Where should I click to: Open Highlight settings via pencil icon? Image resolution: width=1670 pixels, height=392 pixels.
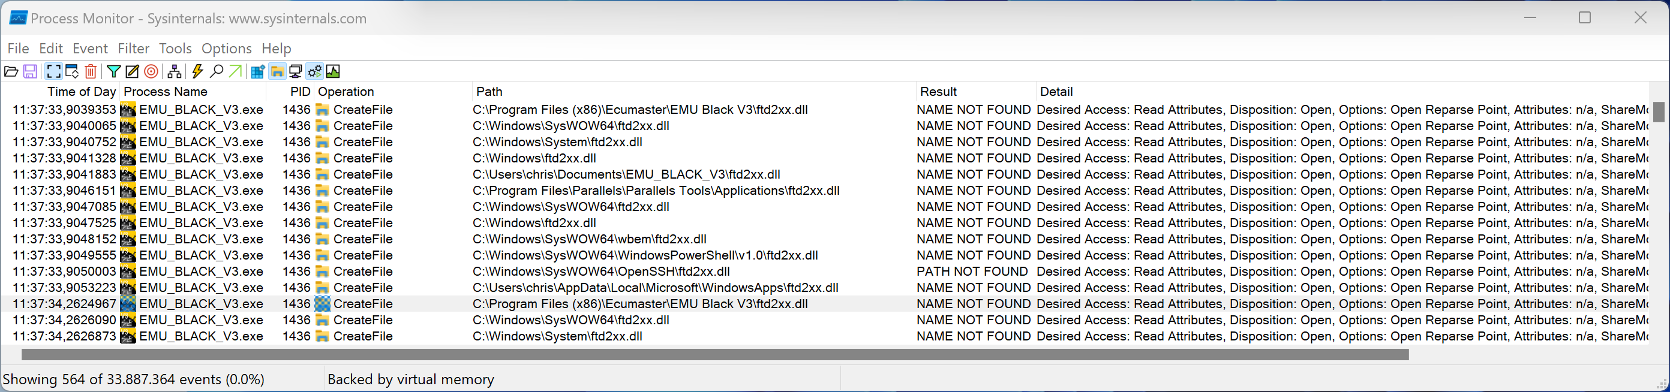(132, 71)
